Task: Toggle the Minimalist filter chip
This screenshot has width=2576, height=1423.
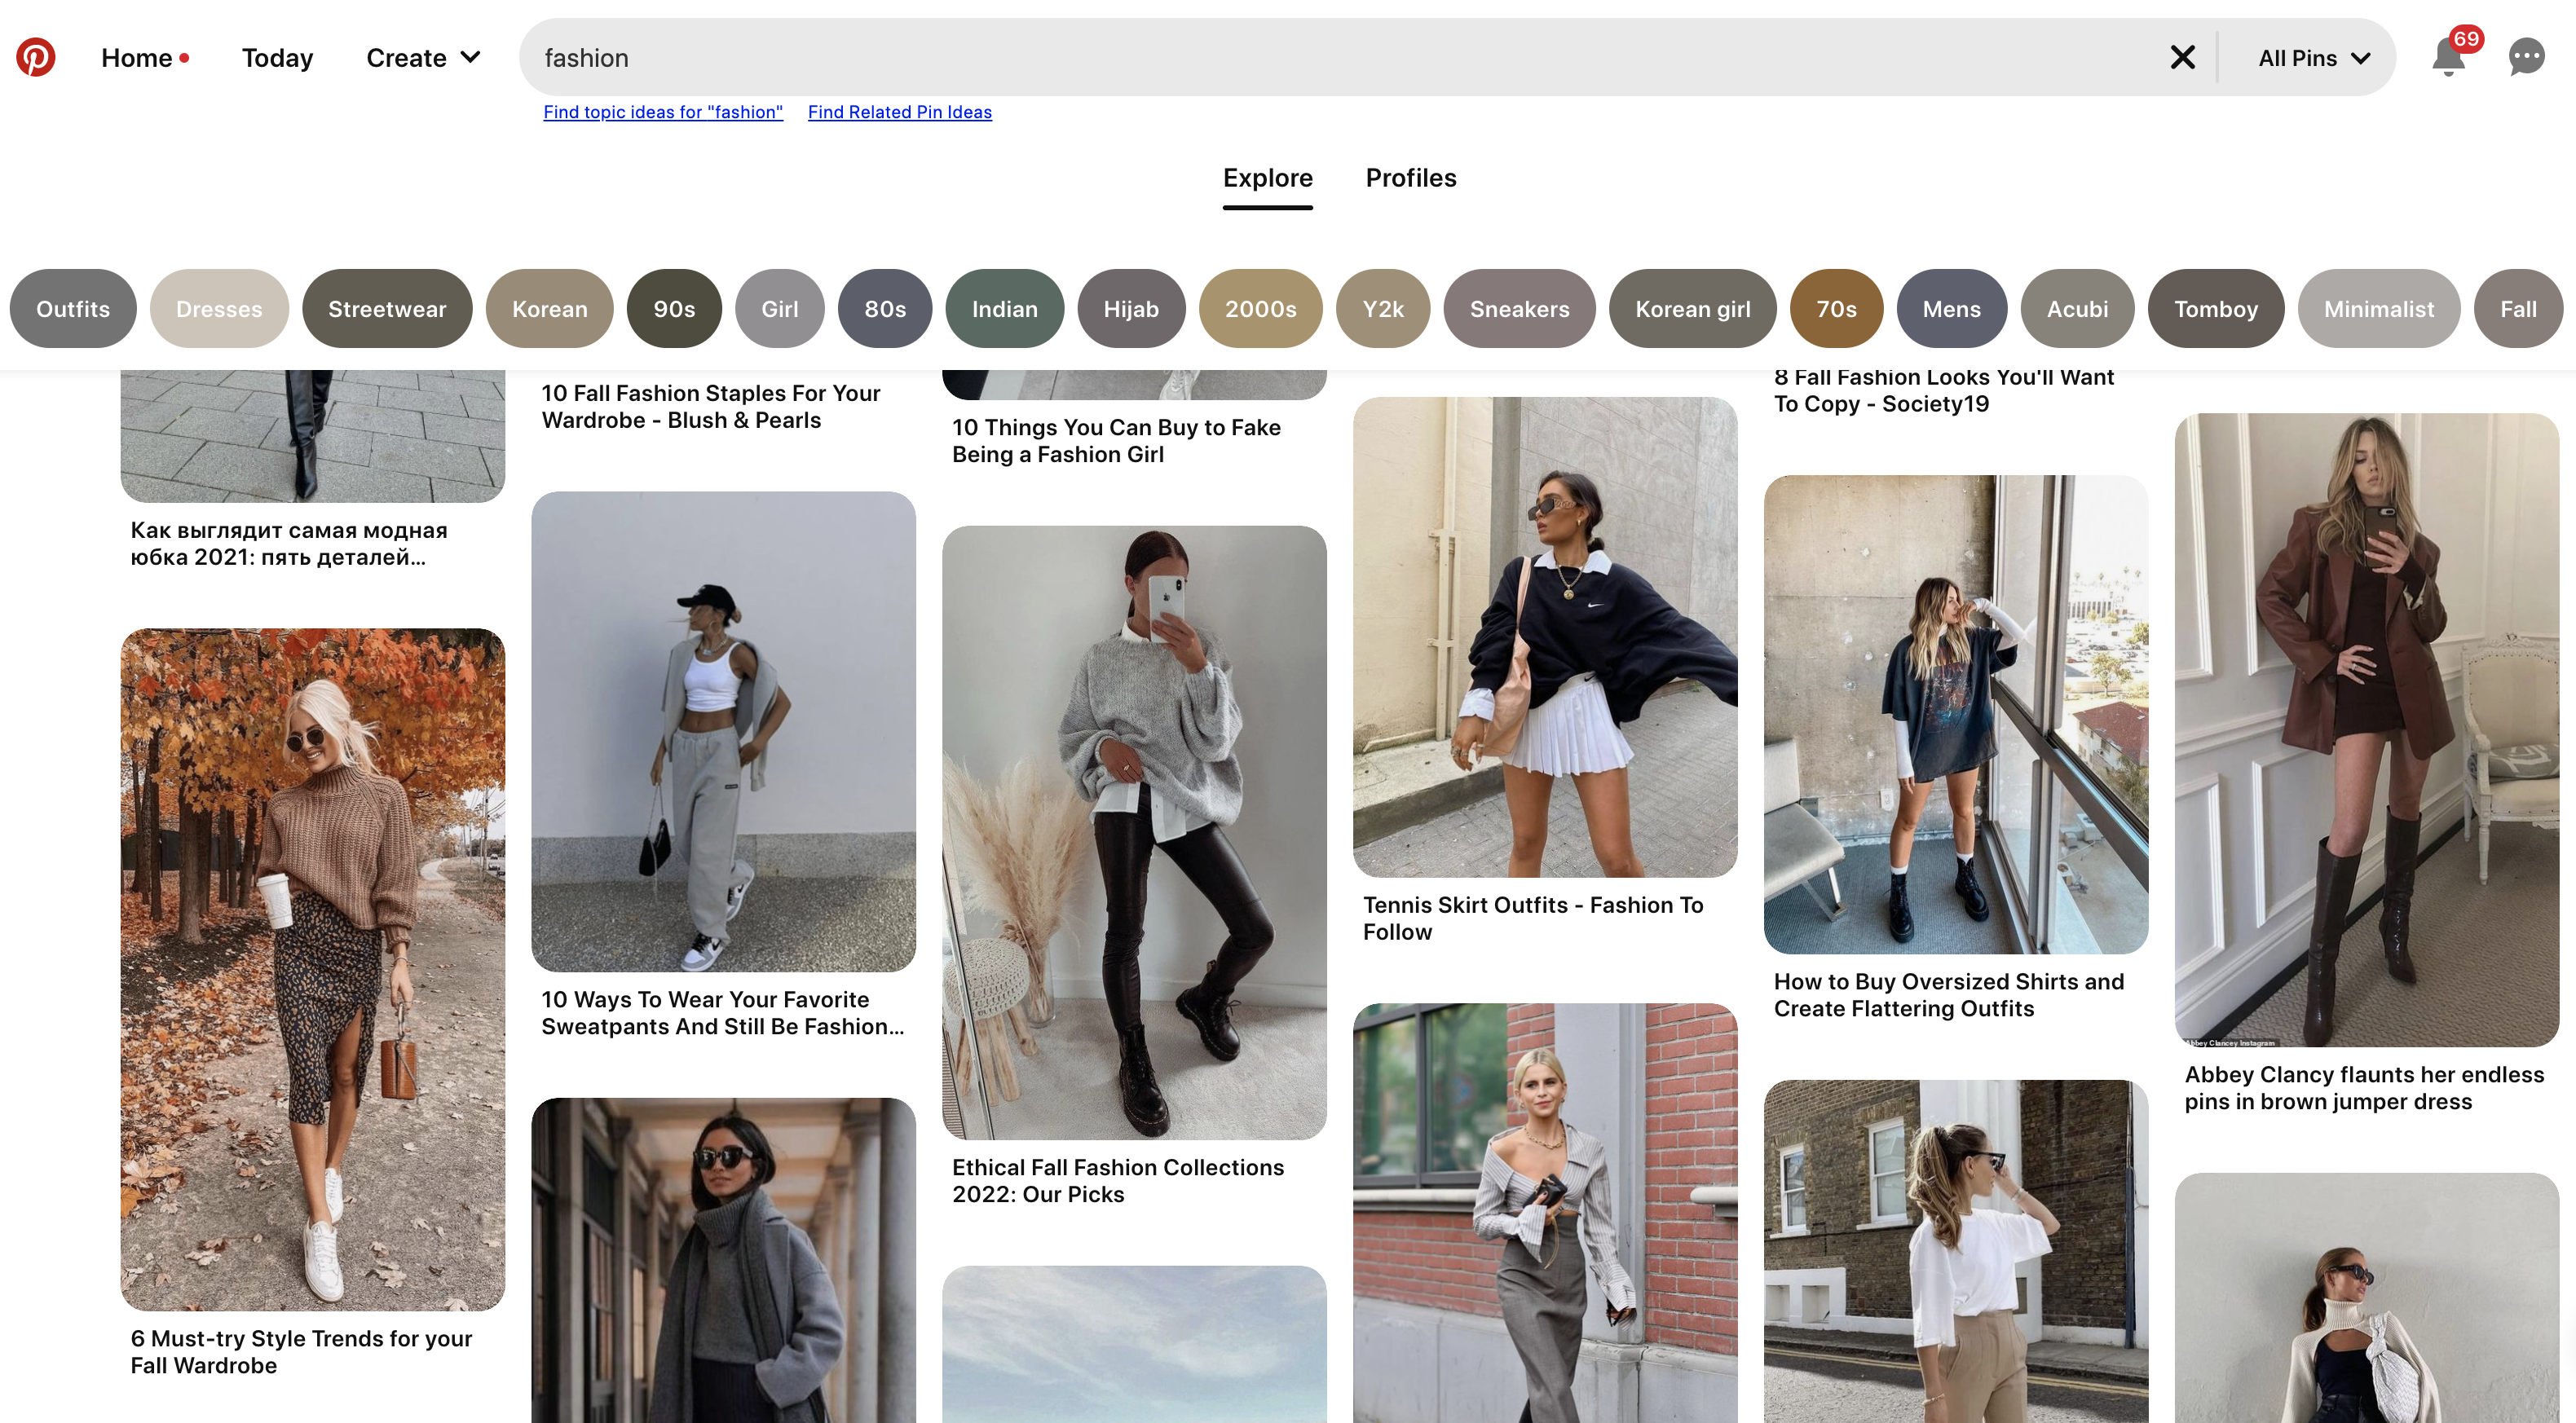Action: click(2378, 306)
